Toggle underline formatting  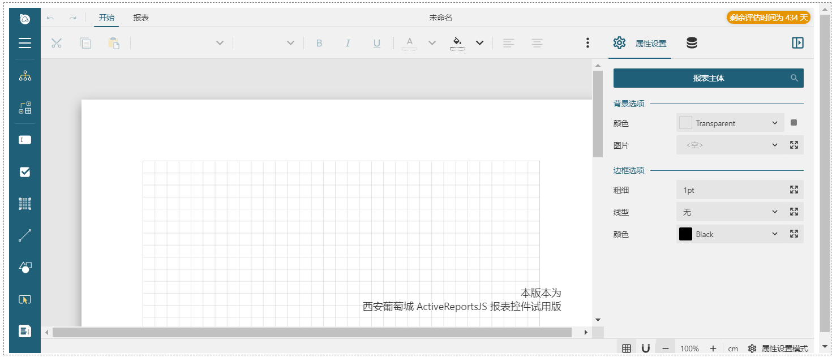coord(377,43)
